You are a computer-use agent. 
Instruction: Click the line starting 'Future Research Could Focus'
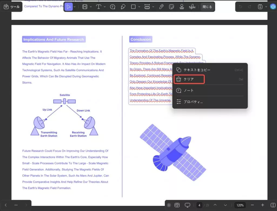[65, 151]
